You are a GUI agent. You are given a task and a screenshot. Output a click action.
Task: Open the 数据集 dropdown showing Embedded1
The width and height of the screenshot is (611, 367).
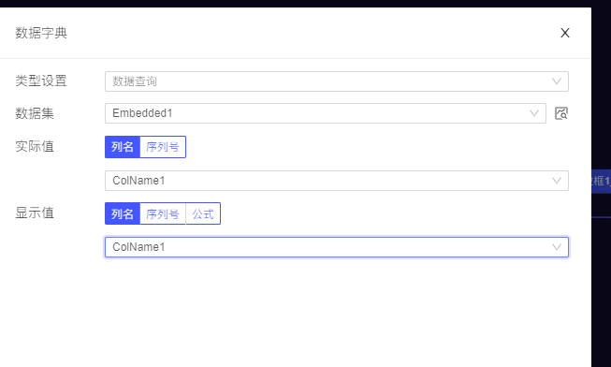tap(326, 113)
